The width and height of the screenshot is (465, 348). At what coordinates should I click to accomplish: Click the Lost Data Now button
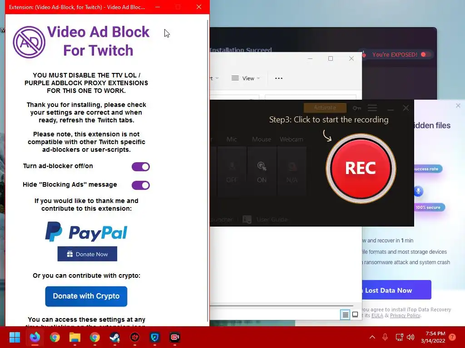point(396,290)
